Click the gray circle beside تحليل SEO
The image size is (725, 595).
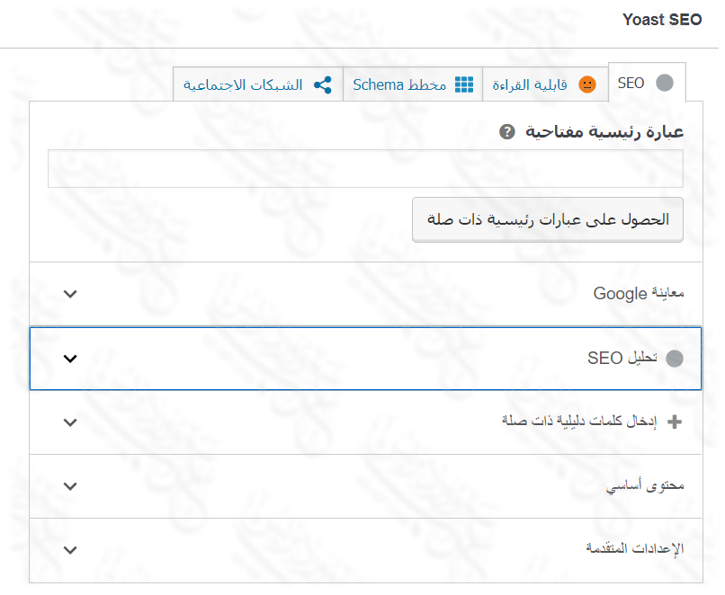coord(675,359)
